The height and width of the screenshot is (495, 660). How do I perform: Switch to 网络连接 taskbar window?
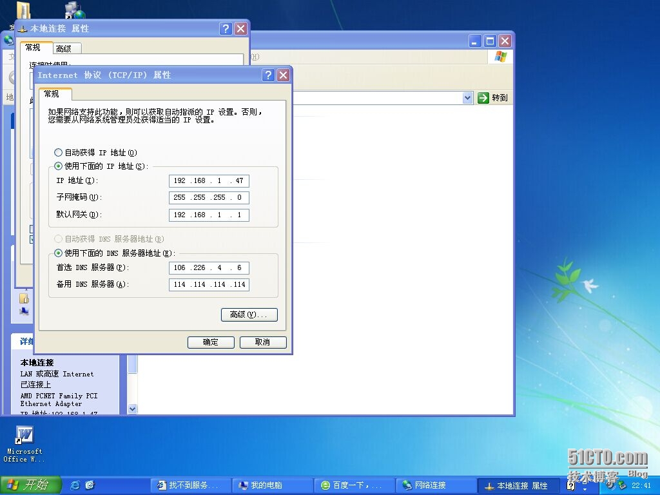436,485
